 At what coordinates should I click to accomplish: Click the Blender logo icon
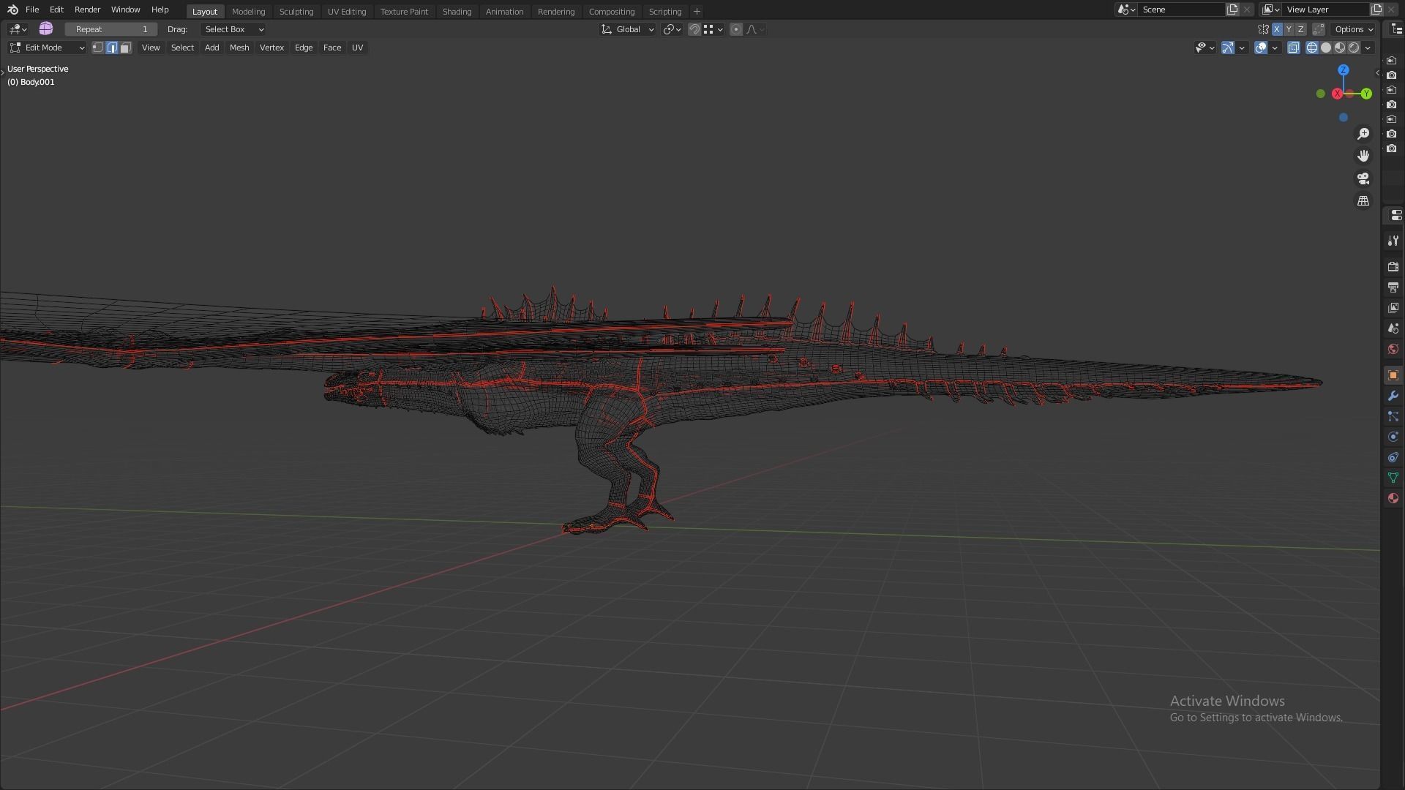(12, 10)
